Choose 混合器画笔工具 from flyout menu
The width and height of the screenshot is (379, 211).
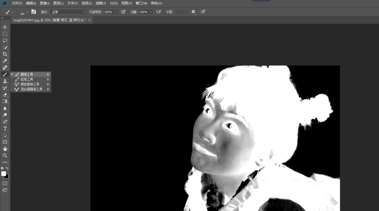[x=30, y=89]
